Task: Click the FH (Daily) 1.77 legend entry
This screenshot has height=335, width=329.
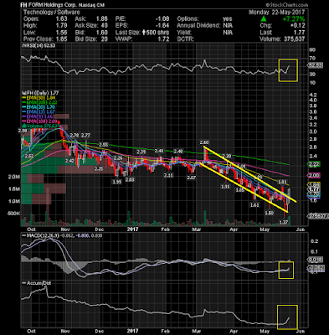Action: [x=41, y=93]
